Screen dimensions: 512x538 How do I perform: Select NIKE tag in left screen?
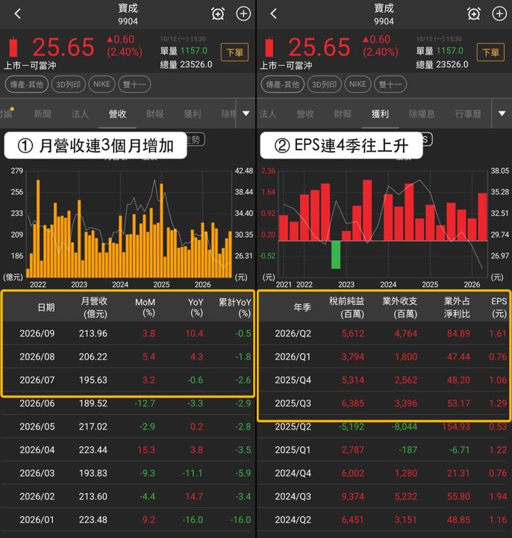tap(102, 84)
